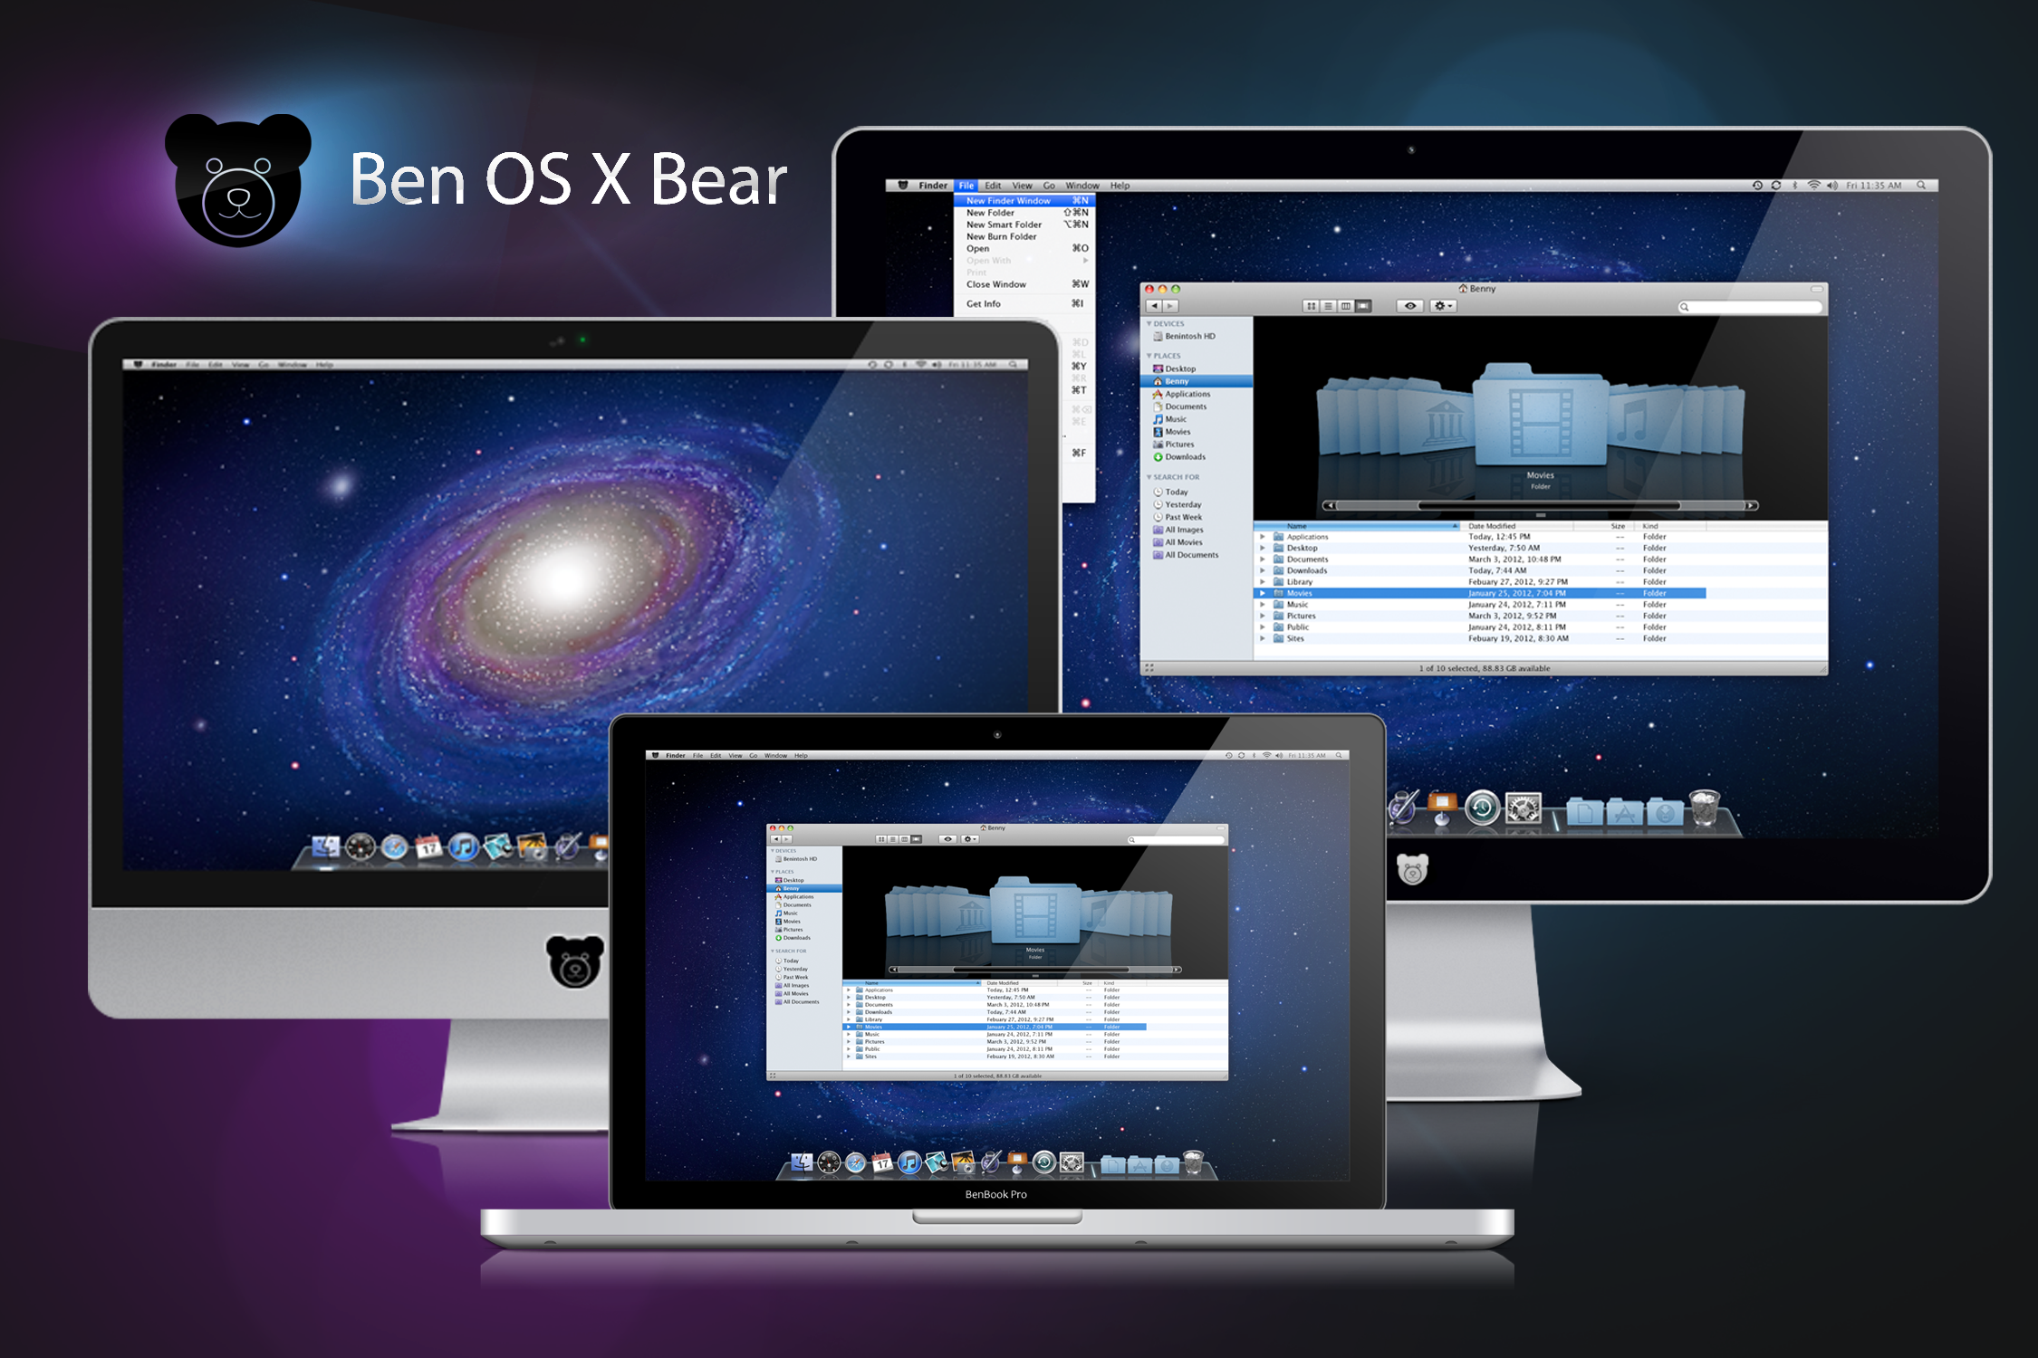The width and height of the screenshot is (2038, 1358).
Task: Open System Preferences in large monitor's dock
Action: (x=1524, y=808)
